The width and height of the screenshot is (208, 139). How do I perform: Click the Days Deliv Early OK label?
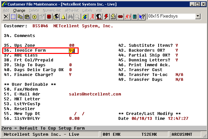pyautogui.click(x=39, y=70)
